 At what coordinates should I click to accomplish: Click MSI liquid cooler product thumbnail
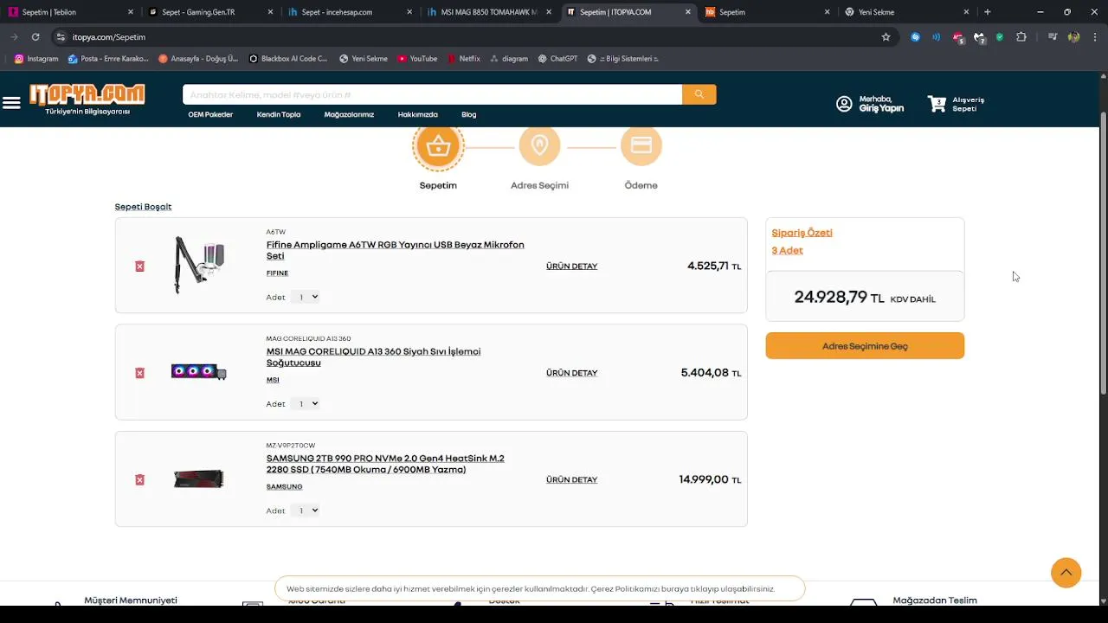(x=198, y=372)
